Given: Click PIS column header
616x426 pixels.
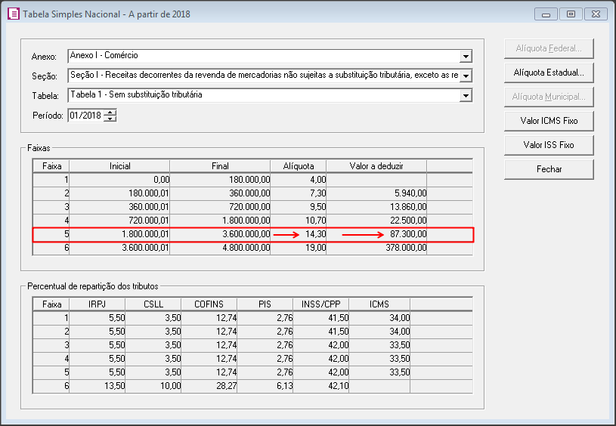Looking at the screenshot, I should (x=265, y=304).
